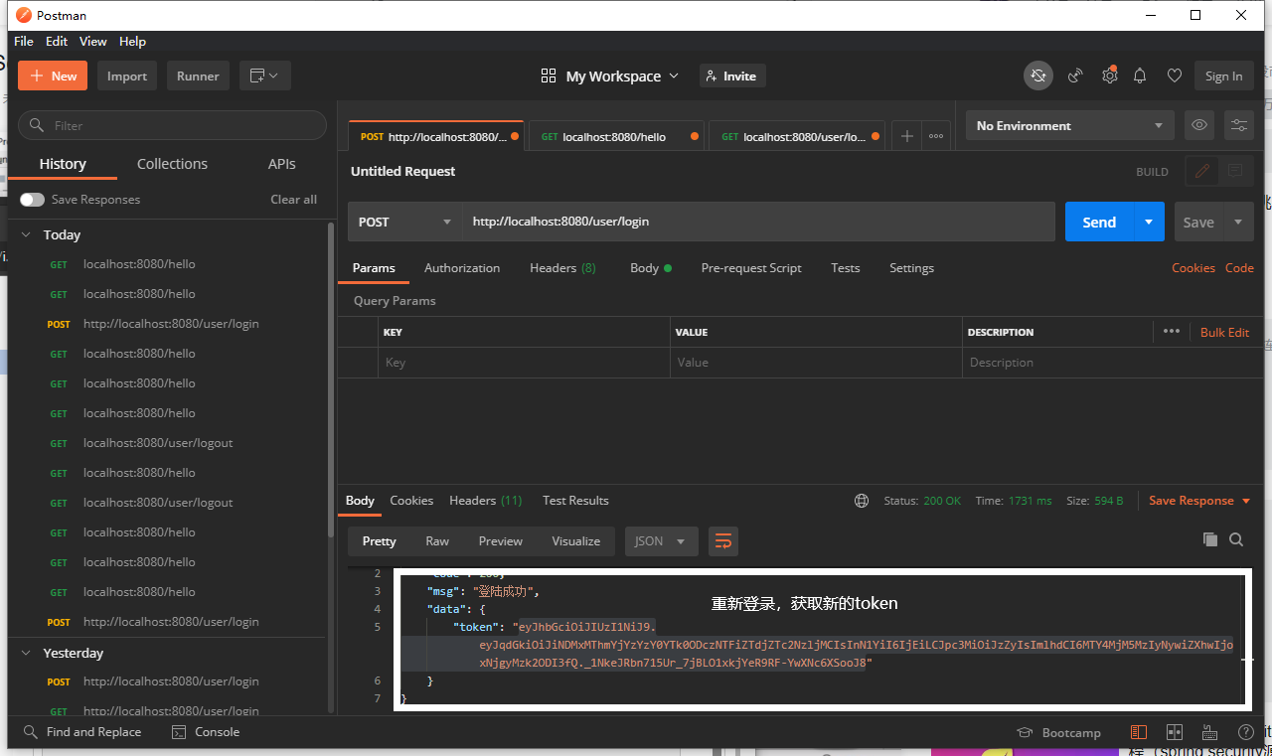1272x756 pixels.
Task: Switch to the GET localhost:8080/hello tab
Action: (614, 136)
